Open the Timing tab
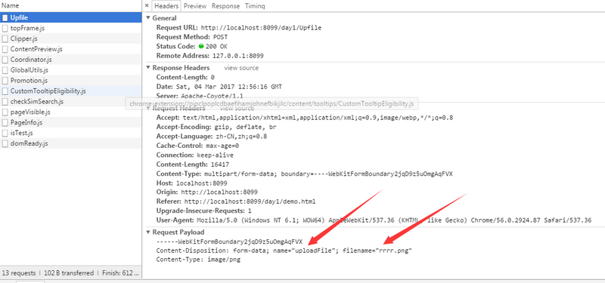Viewport: 605px width, 283px height. pyautogui.click(x=255, y=6)
